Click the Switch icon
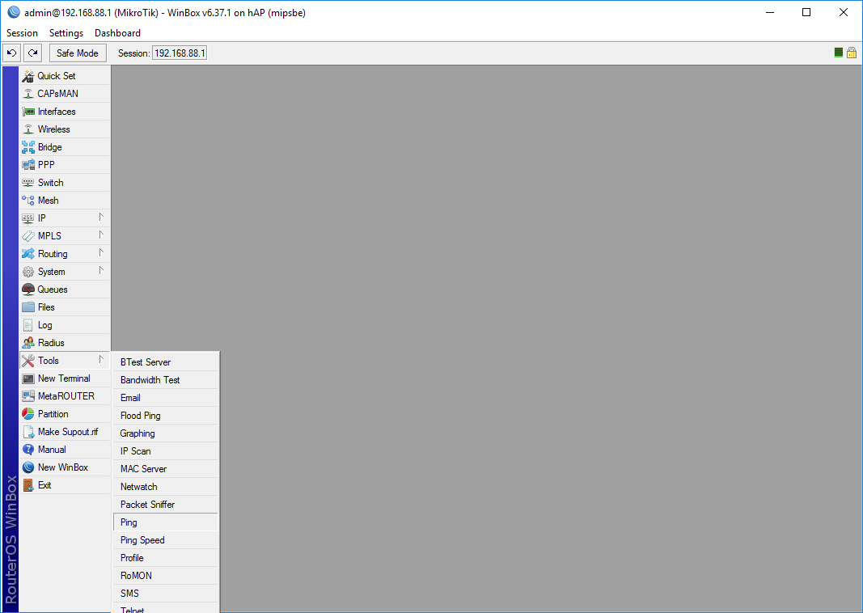This screenshot has height=613, width=863. (x=28, y=183)
